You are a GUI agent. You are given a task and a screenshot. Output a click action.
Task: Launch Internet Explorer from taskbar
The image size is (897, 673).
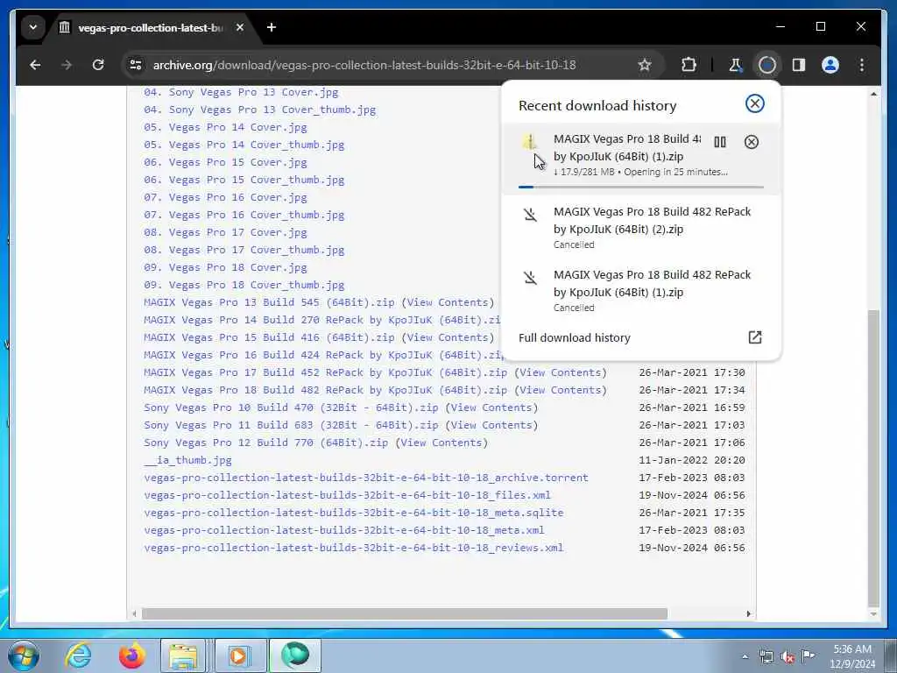coord(78,655)
